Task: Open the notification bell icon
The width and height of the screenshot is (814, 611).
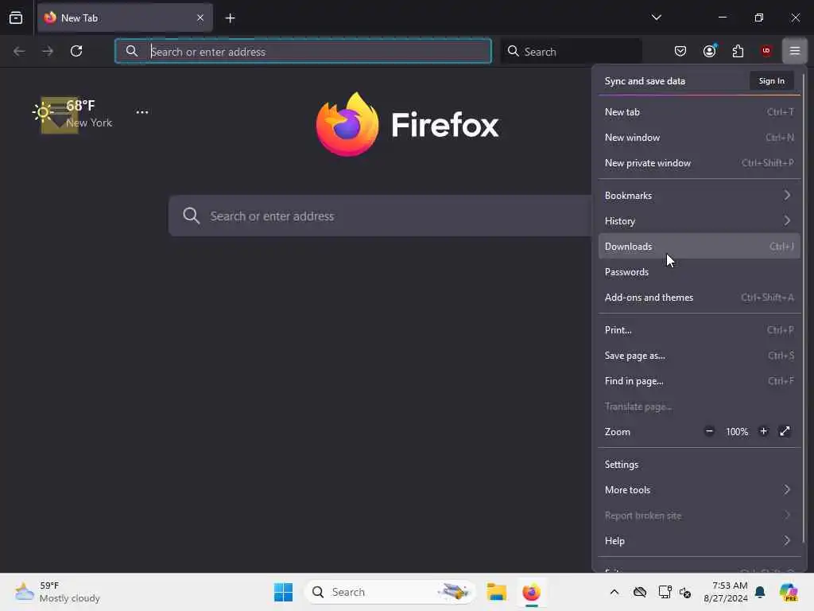Action: [x=760, y=592]
